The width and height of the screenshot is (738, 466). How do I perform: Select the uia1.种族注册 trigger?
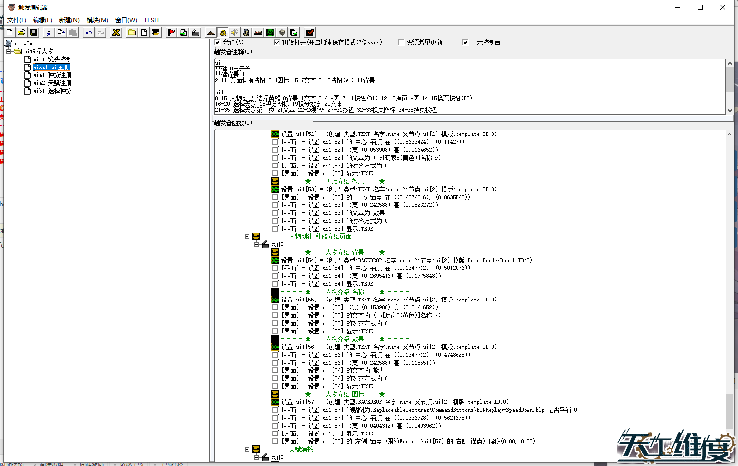tap(52, 75)
